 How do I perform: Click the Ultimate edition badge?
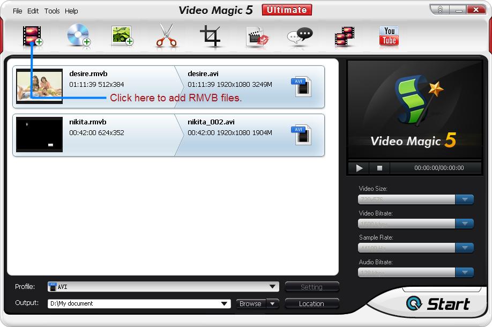(x=287, y=10)
